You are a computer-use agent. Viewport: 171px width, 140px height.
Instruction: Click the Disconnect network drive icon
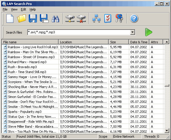coord(81,19)
